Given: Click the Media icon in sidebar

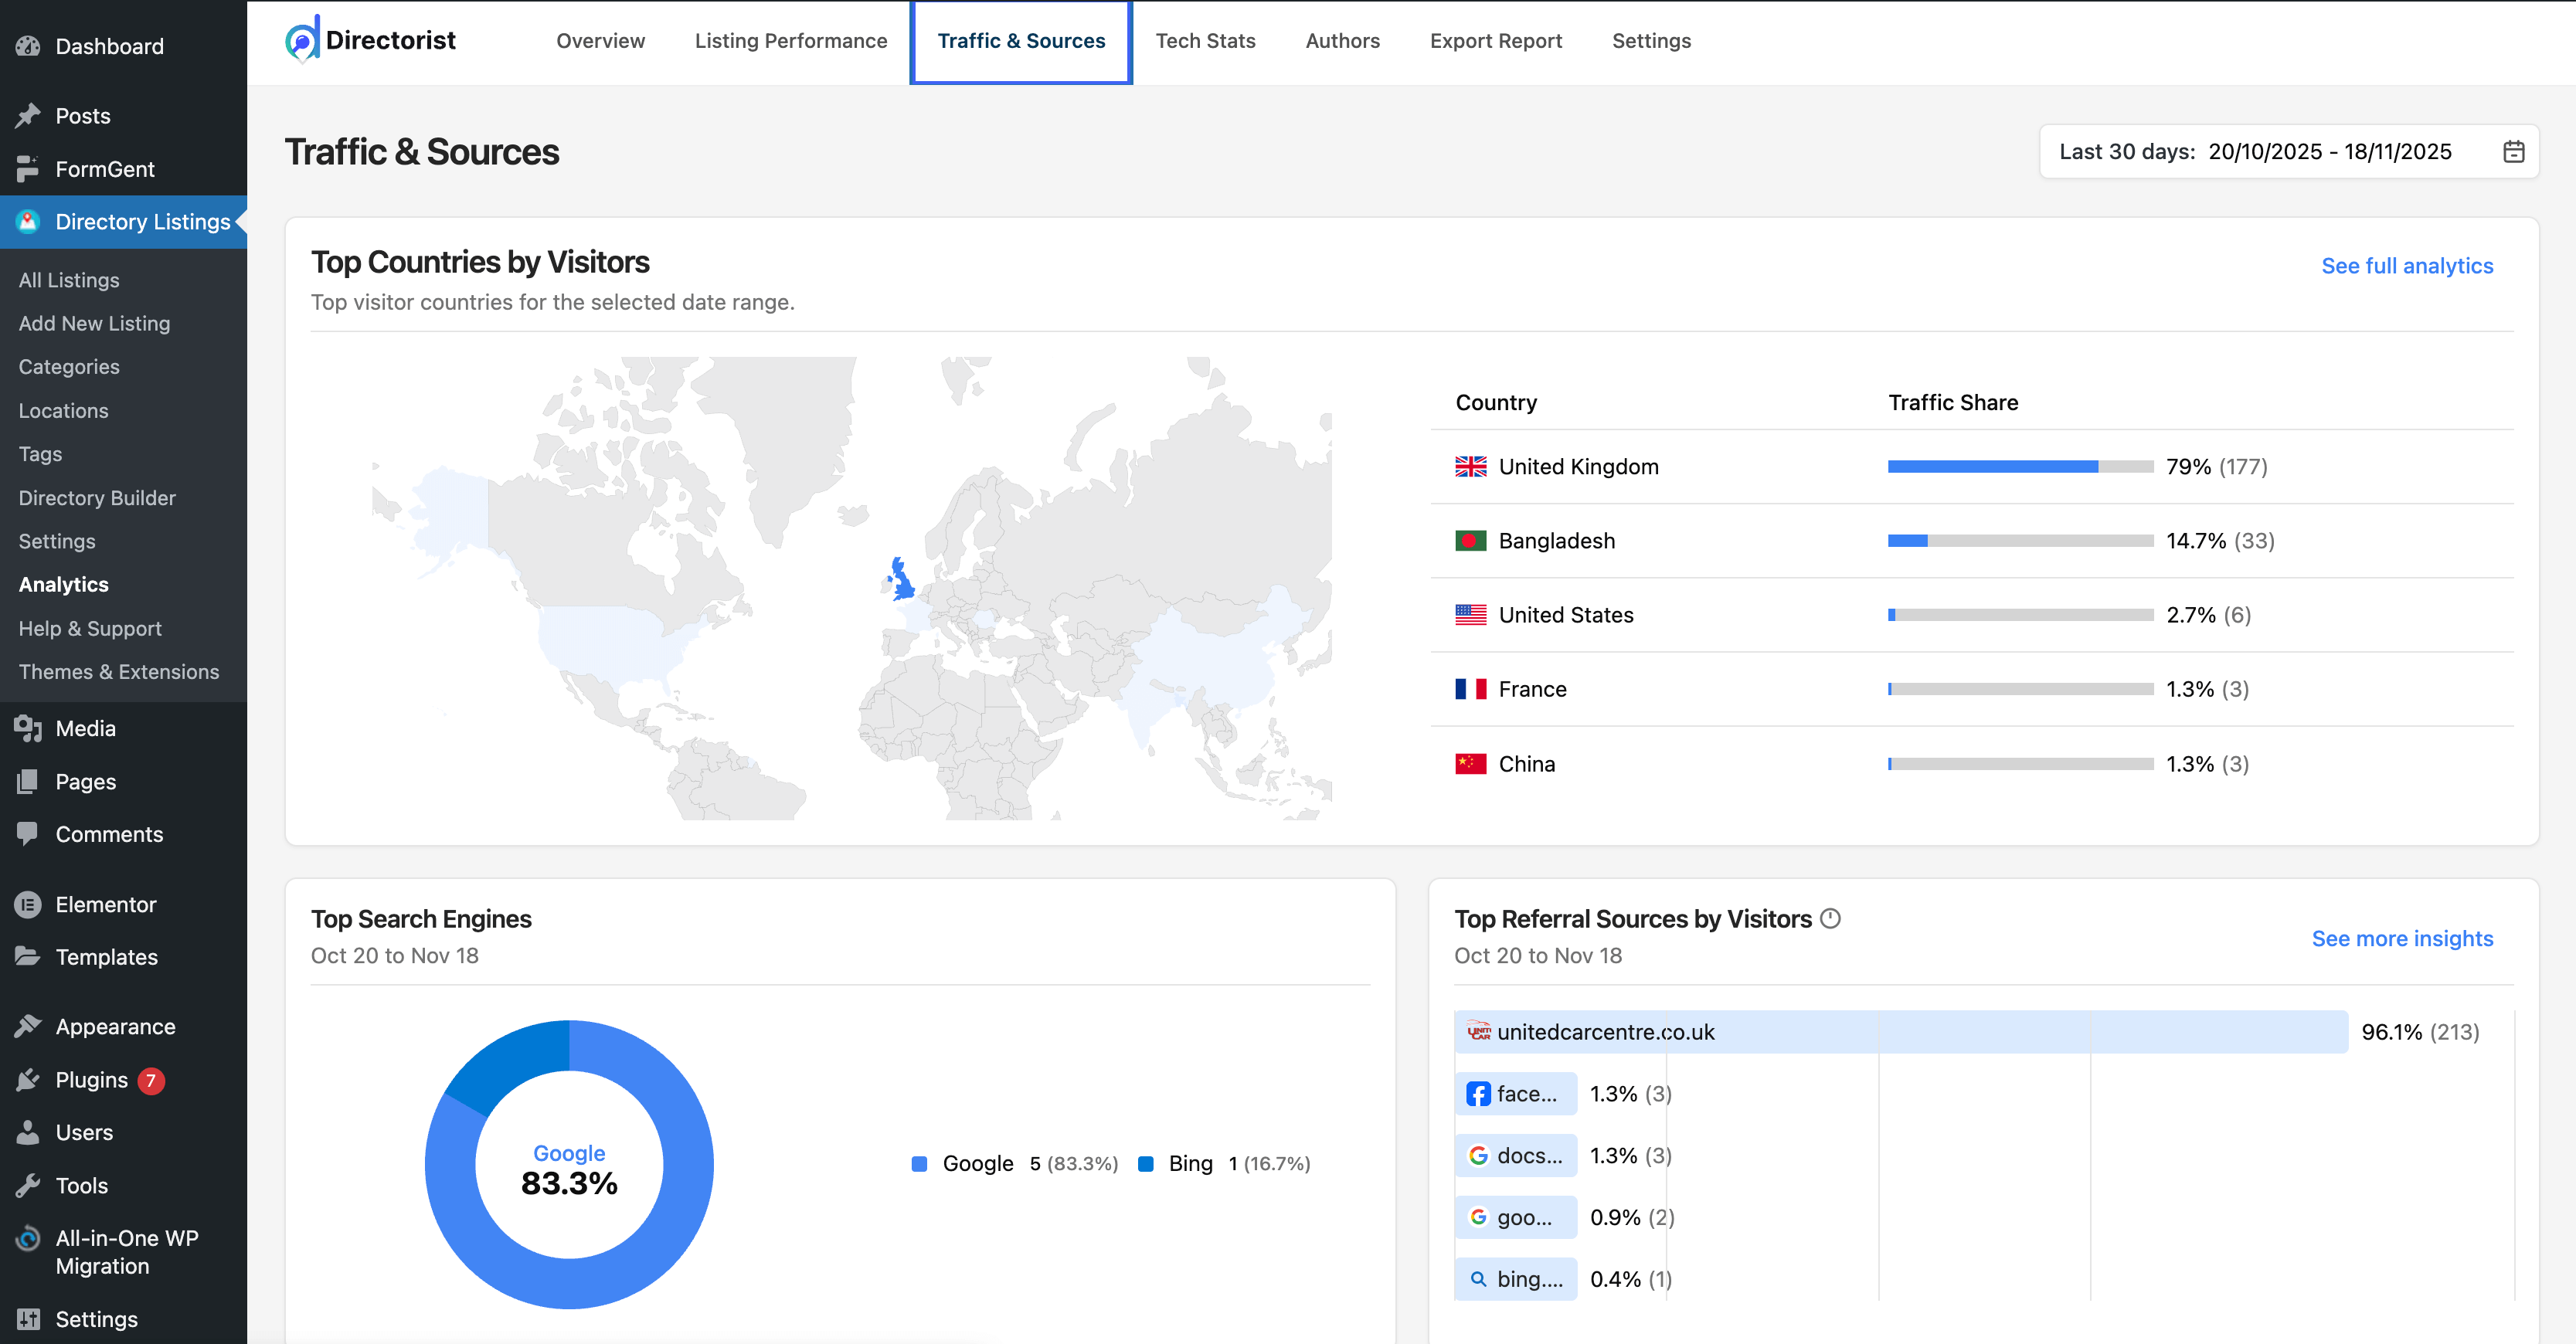Looking at the screenshot, I should tap(28, 728).
